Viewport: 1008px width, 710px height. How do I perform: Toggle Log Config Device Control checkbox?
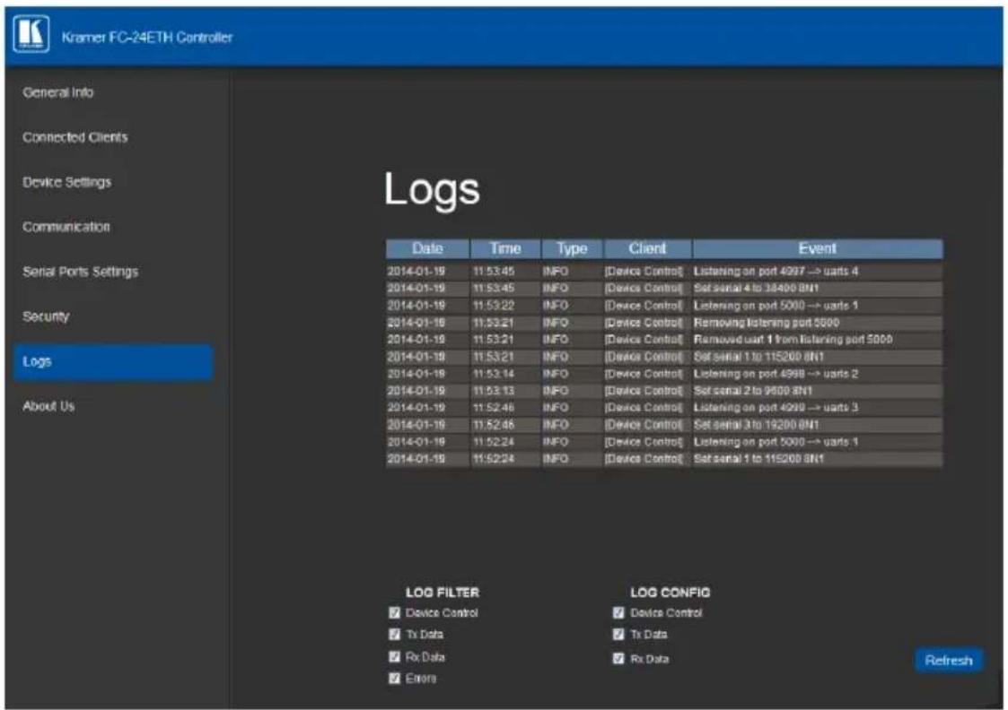618,612
